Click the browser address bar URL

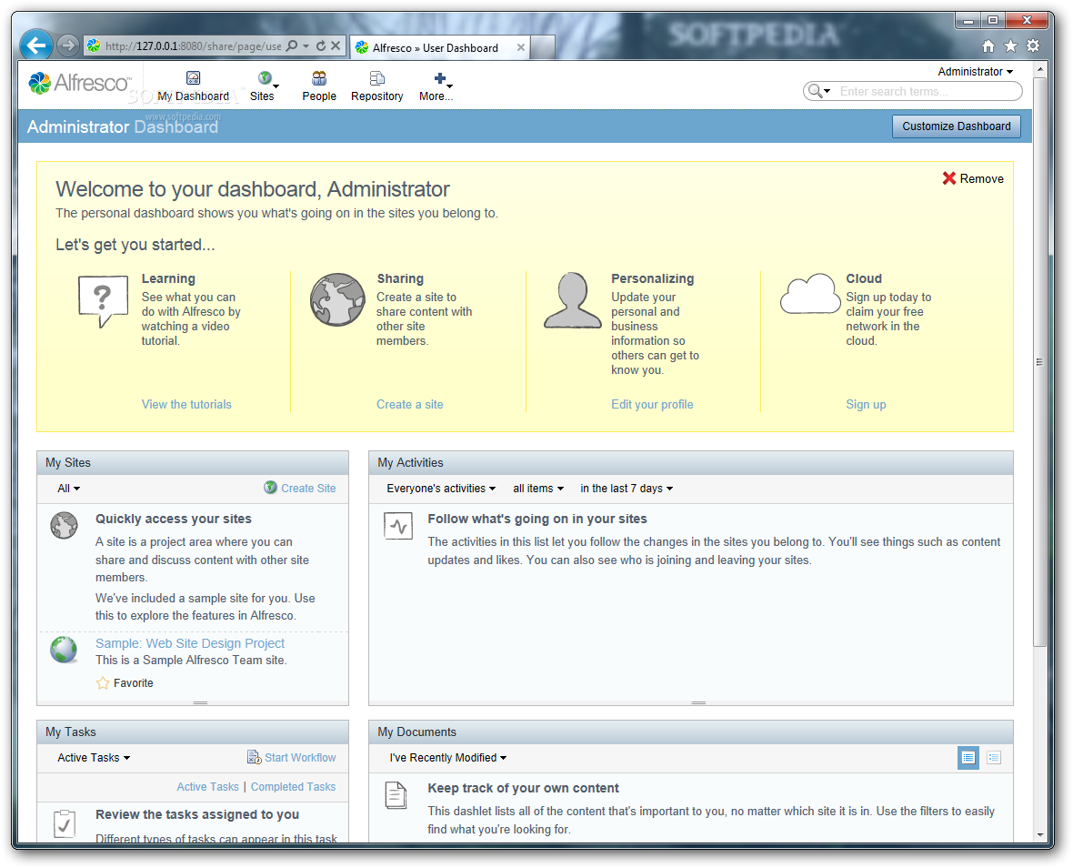[193, 46]
